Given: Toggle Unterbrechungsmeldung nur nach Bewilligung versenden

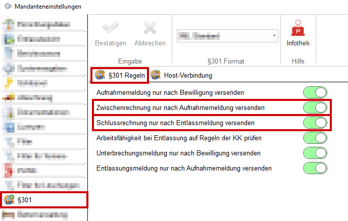Looking at the screenshot, I should click(315, 153).
